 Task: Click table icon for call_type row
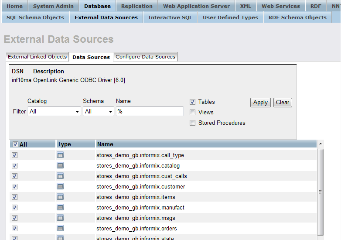point(60,155)
